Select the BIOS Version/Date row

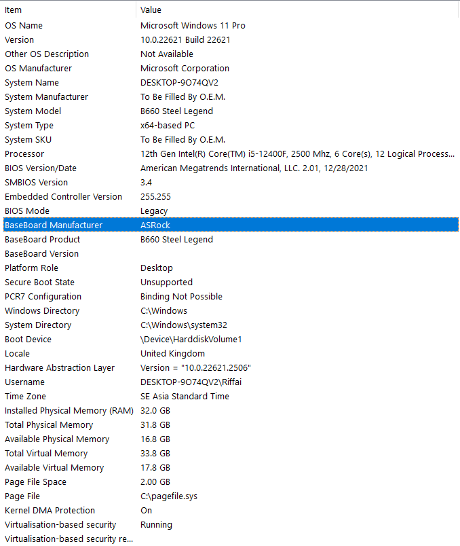tap(231, 168)
